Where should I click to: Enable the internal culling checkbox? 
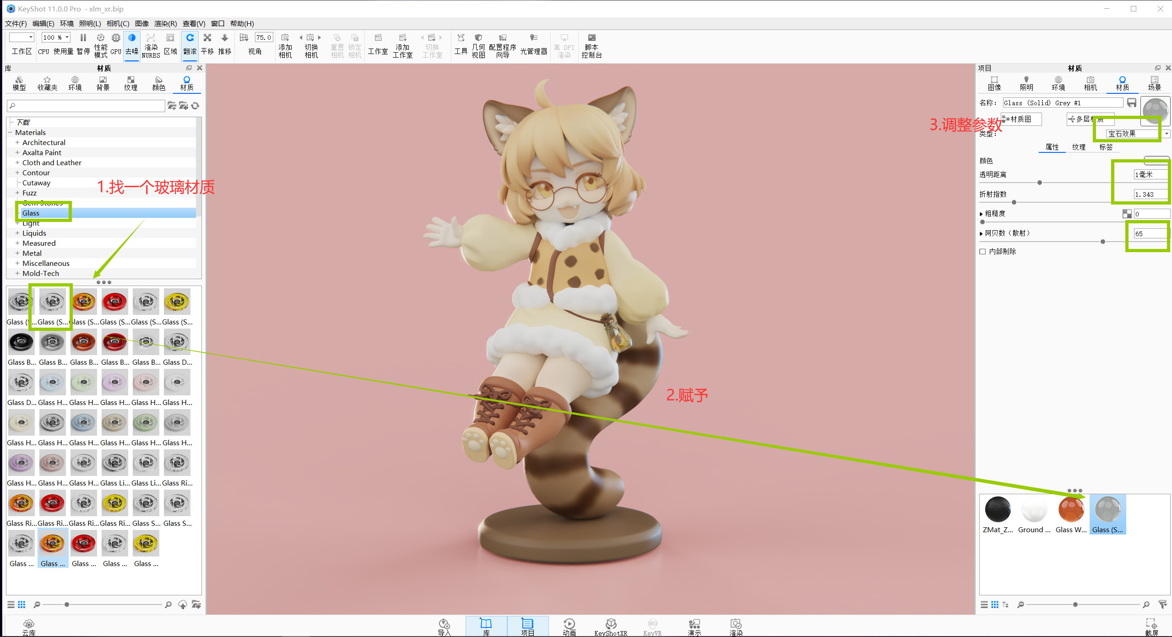point(982,252)
